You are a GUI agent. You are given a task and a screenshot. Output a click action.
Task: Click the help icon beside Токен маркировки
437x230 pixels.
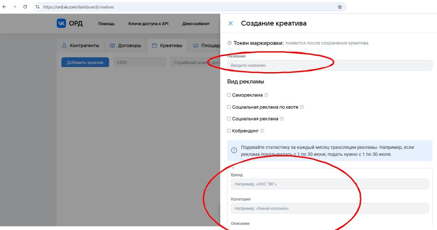(x=230, y=43)
